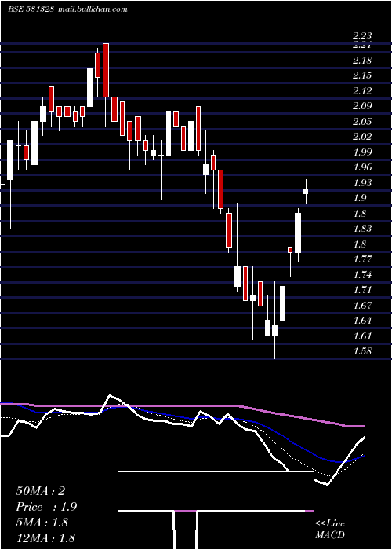Viewport: 392px width, 550px height.
Task: Click the 2.02 price axis label
Action: tap(362, 137)
